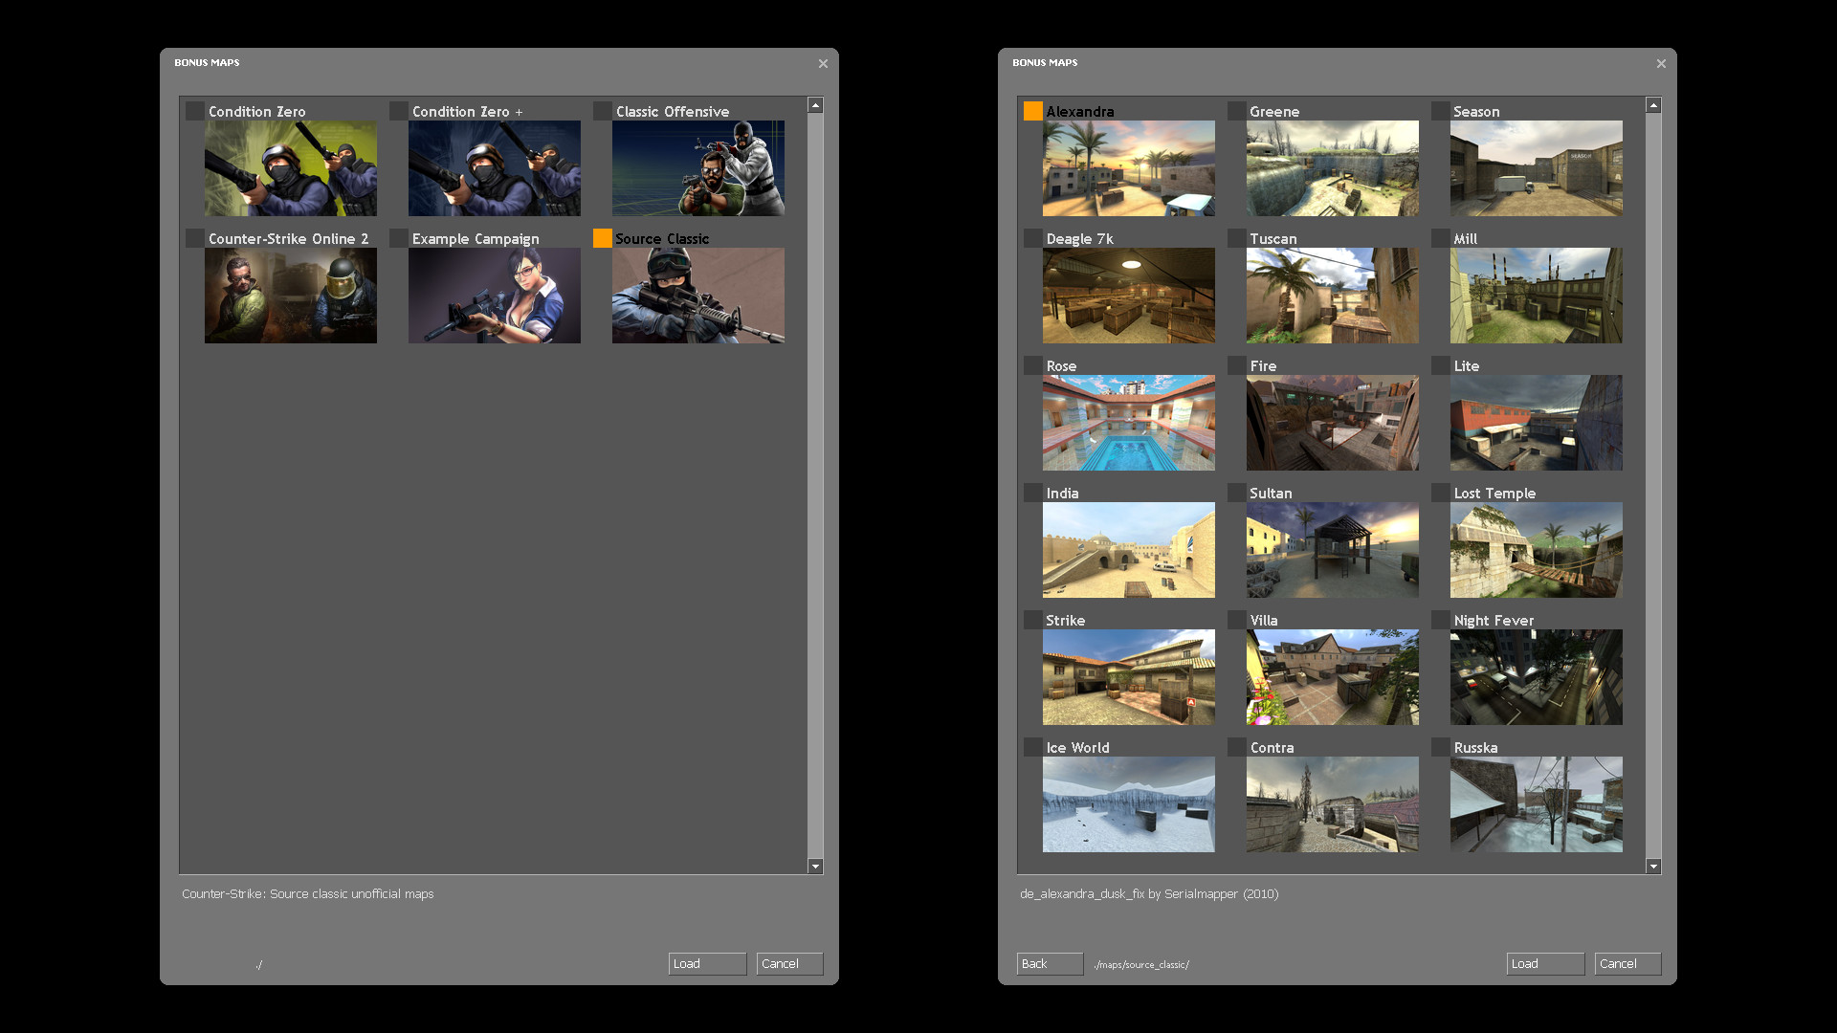Choose the Classic Offensive thumbnail

698,168
